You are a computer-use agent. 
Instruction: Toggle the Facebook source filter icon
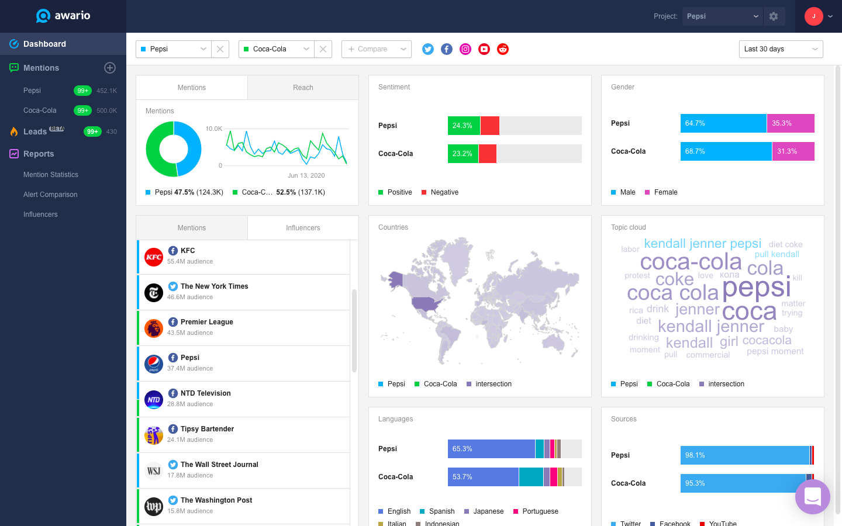447,49
